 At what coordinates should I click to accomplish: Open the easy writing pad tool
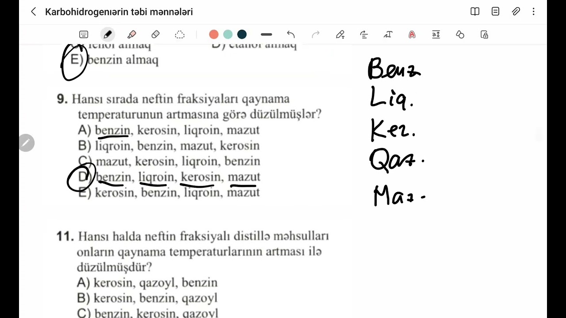tap(436, 34)
